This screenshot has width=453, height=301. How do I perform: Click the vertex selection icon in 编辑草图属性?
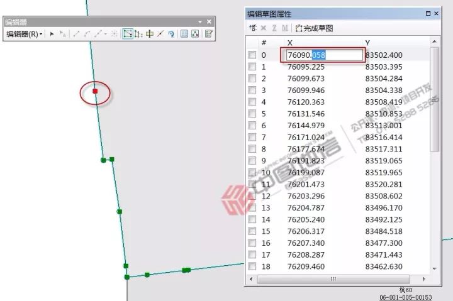(x=253, y=28)
